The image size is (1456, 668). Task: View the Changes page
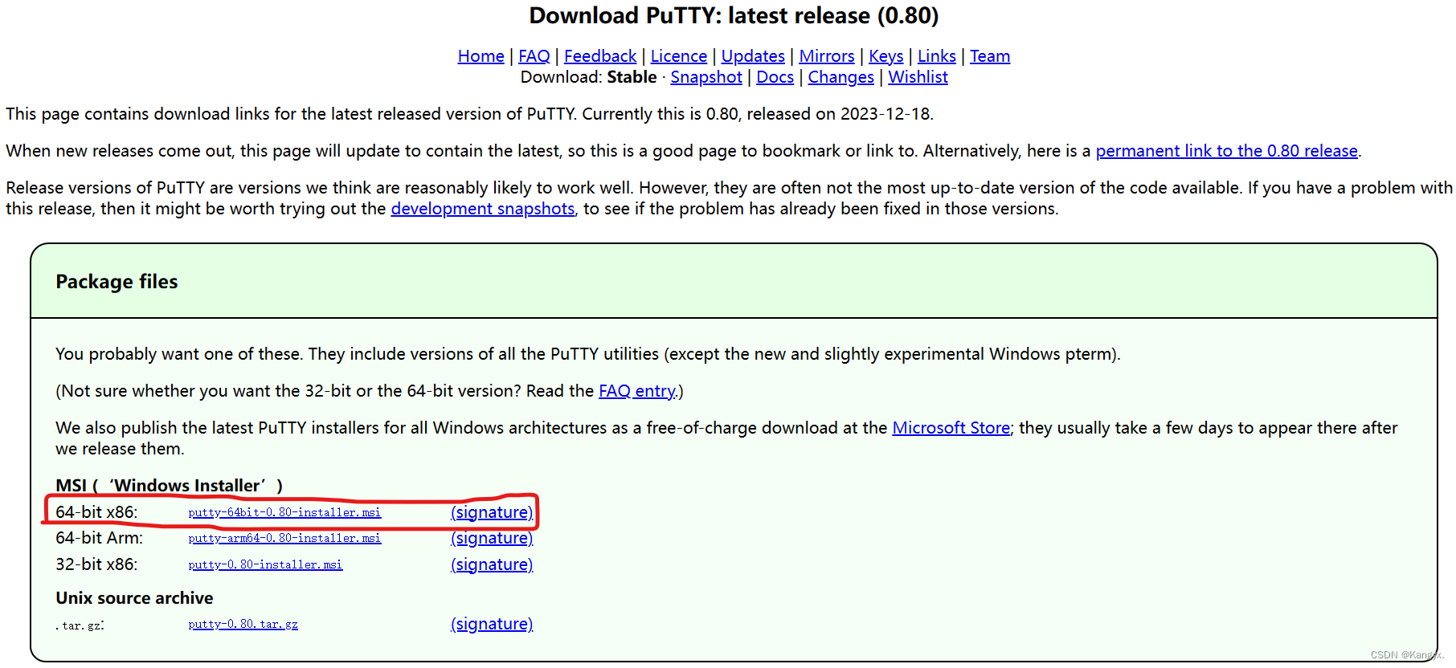pos(840,77)
